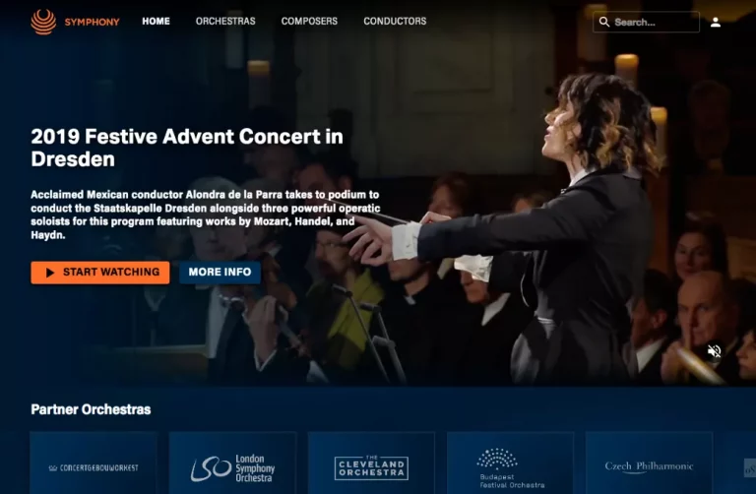Choose the Budapest Festival Orchestra logo tile
The height and width of the screenshot is (494, 756).
[510, 463]
